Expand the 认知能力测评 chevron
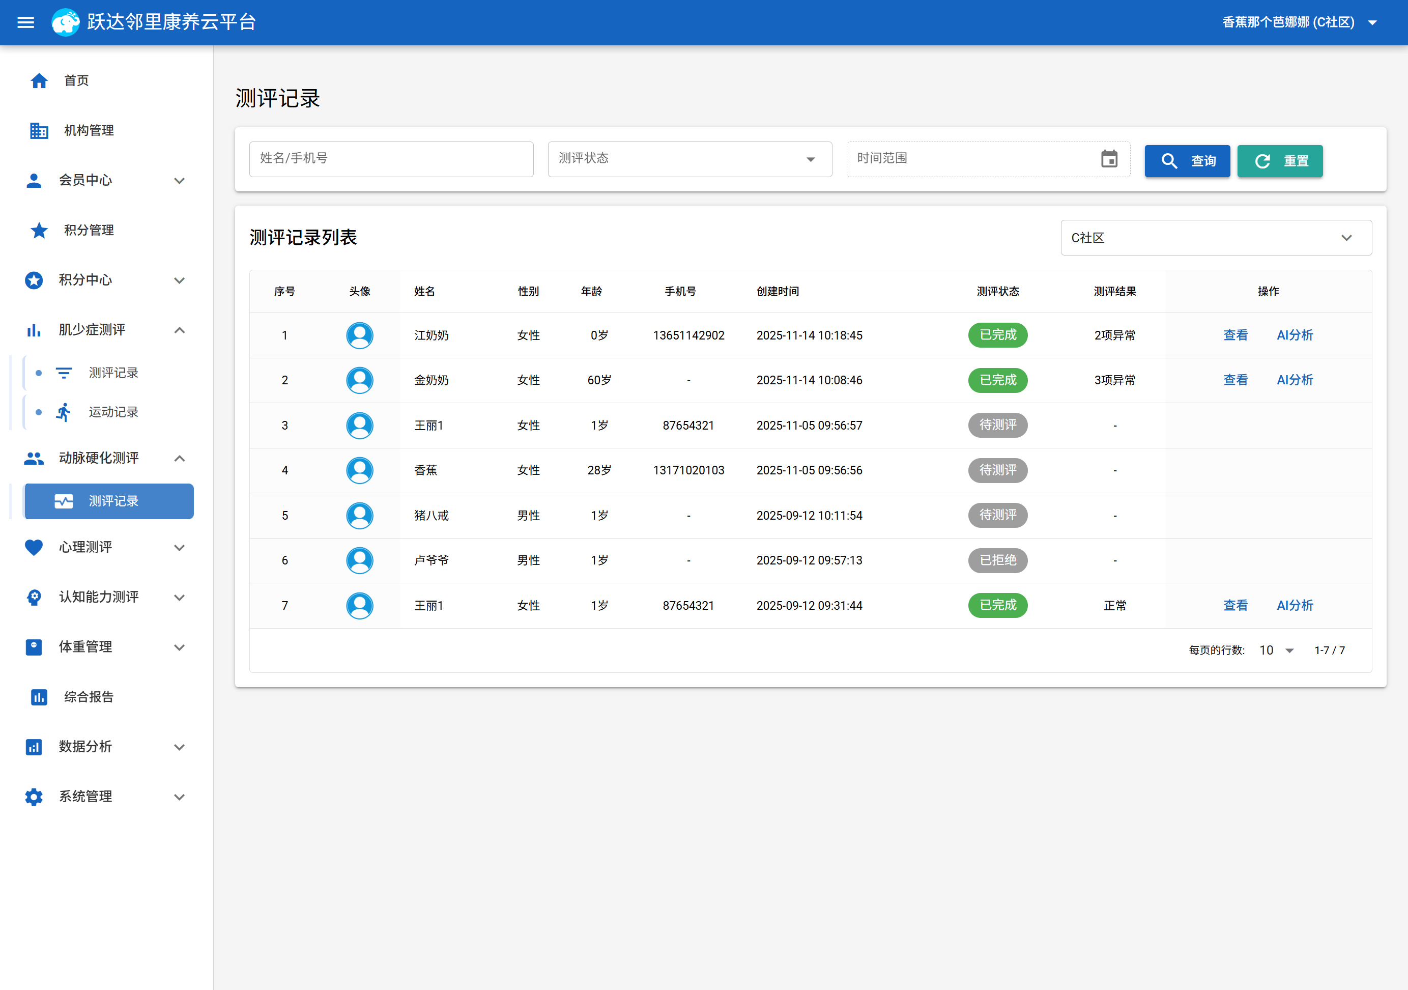This screenshot has height=990, width=1408. (179, 598)
